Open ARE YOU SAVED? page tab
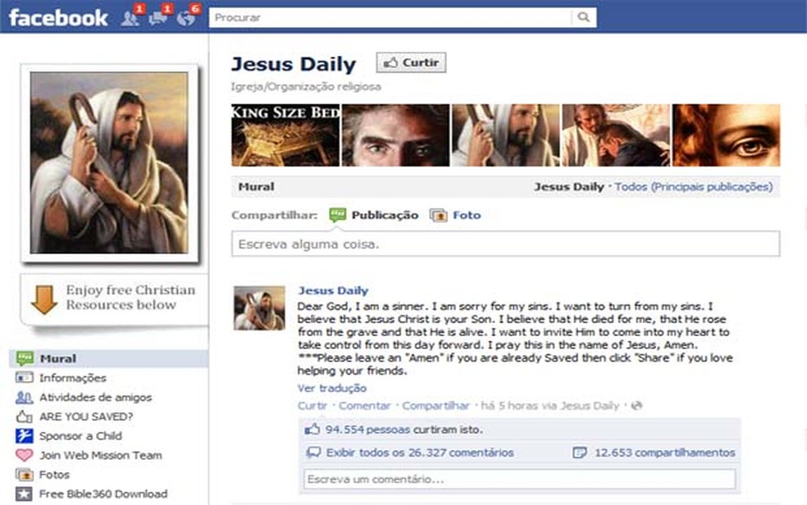 click(86, 416)
